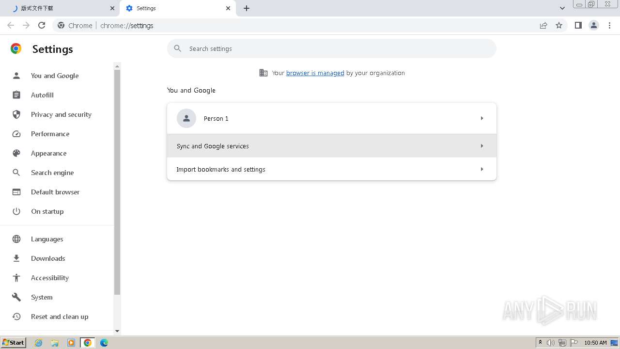Open a new tab with plus icon
Viewport: 620px width, 349px height.
(x=247, y=8)
